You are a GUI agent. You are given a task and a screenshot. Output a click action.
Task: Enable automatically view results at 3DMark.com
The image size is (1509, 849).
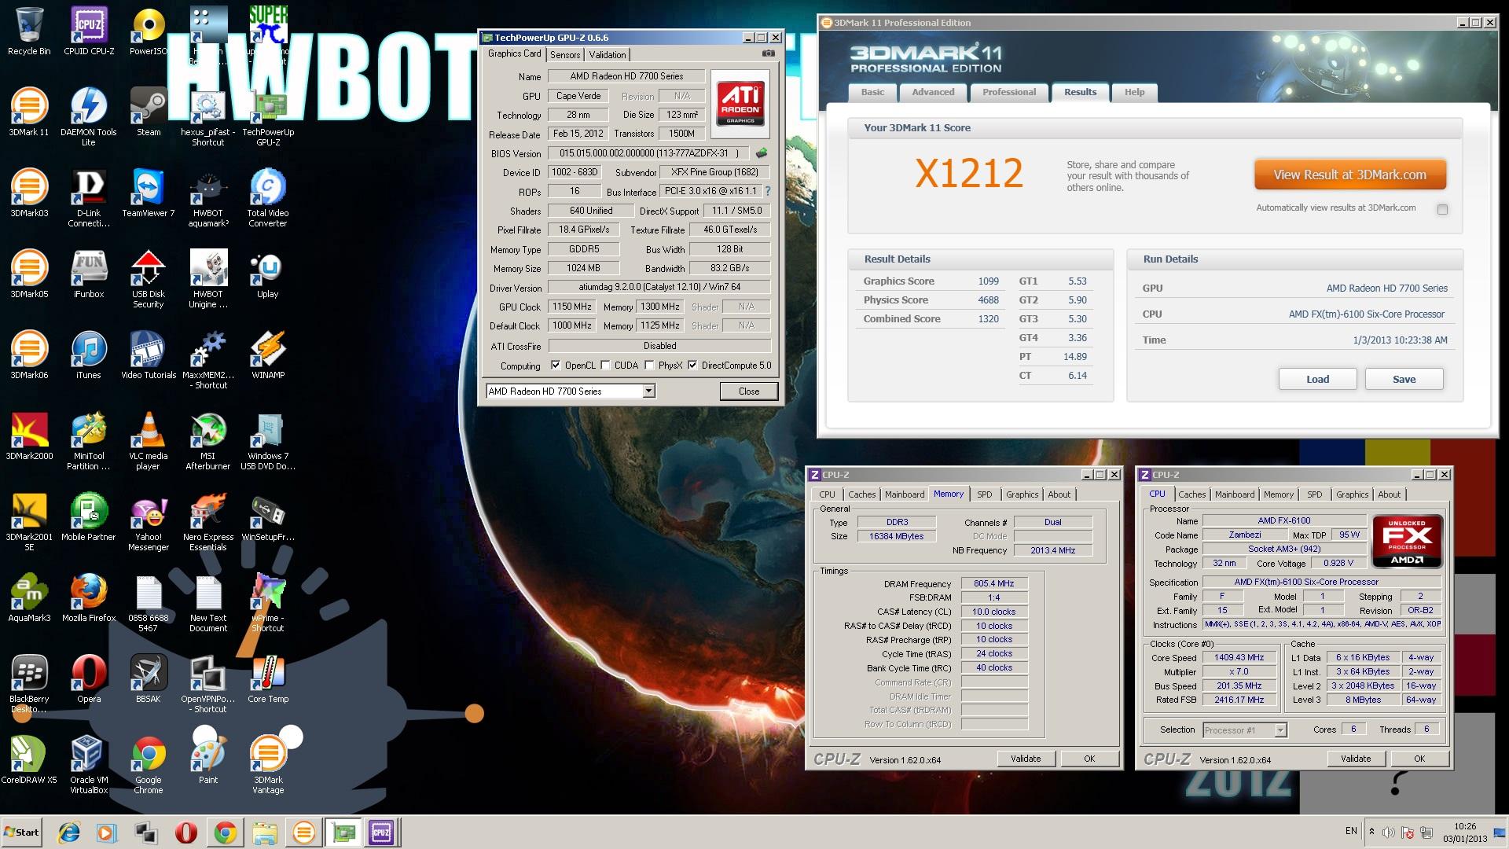tap(1442, 209)
